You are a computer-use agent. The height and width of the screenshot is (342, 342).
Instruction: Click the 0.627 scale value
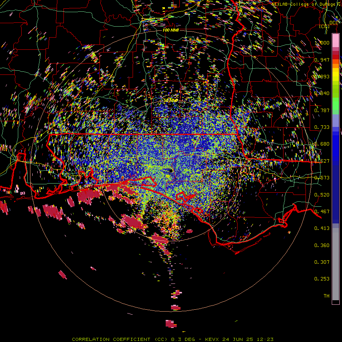click(322, 161)
